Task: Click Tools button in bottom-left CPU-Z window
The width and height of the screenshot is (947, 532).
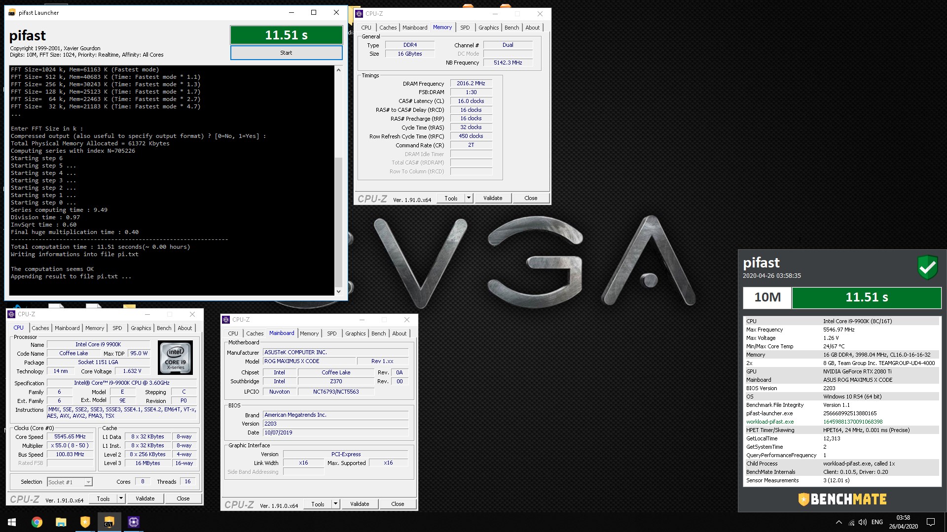Action: click(x=103, y=499)
